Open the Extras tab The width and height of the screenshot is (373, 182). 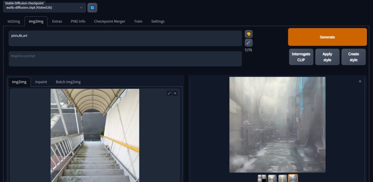pyautogui.click(x=57, y=21)
